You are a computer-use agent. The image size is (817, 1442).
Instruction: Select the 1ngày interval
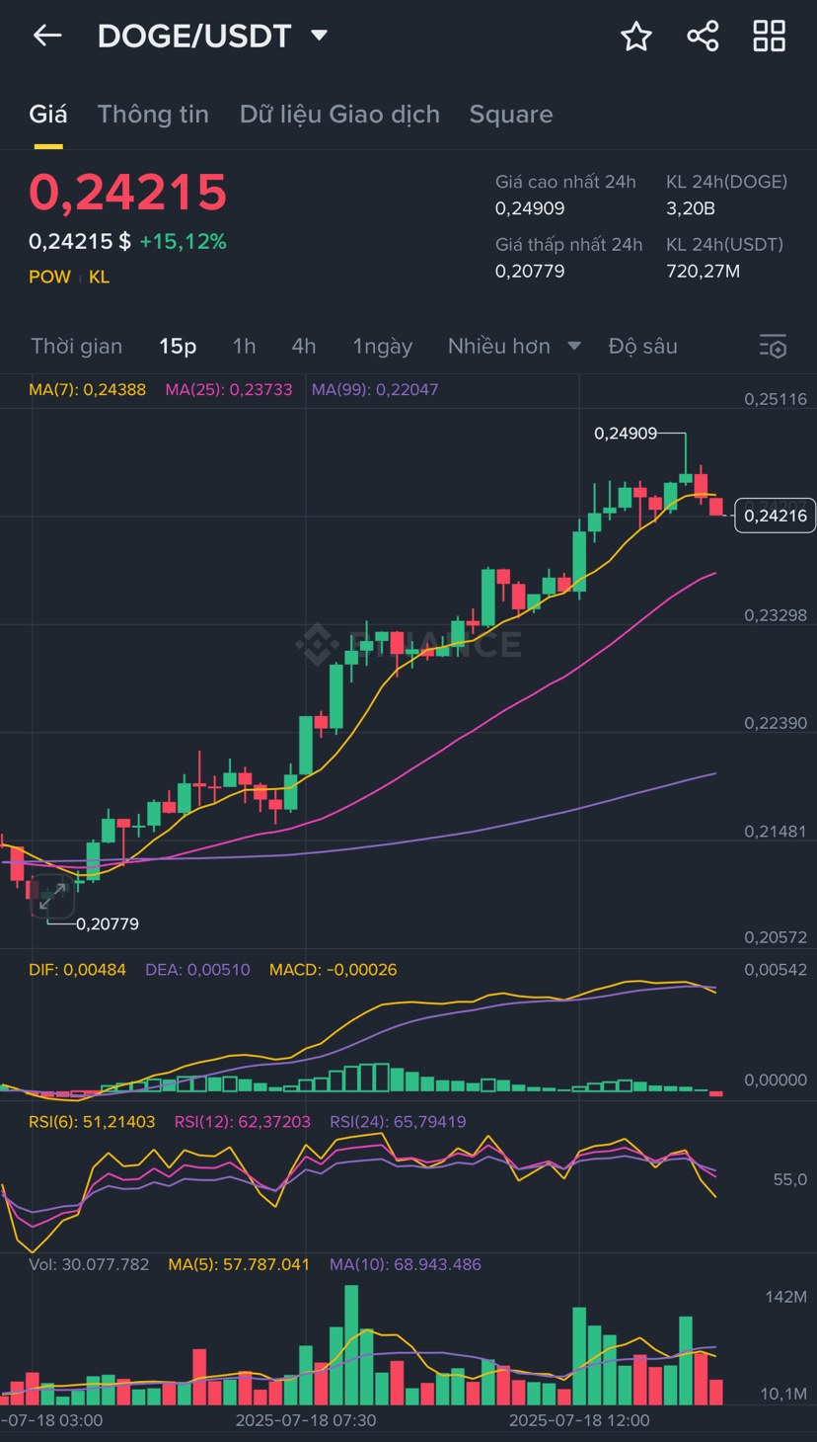point(383,346)
